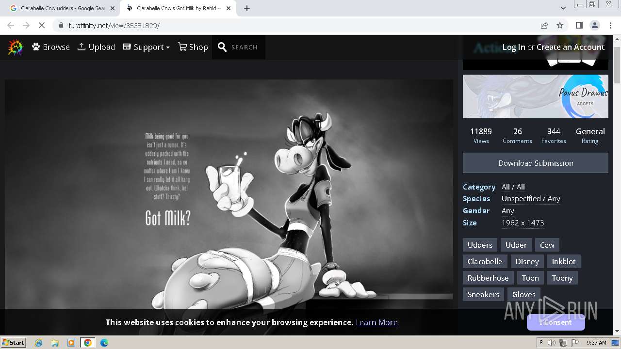The height and width of the screenshot is (349, 621).
Task: Click the Action Center flag icon
Action: [575, 343]
